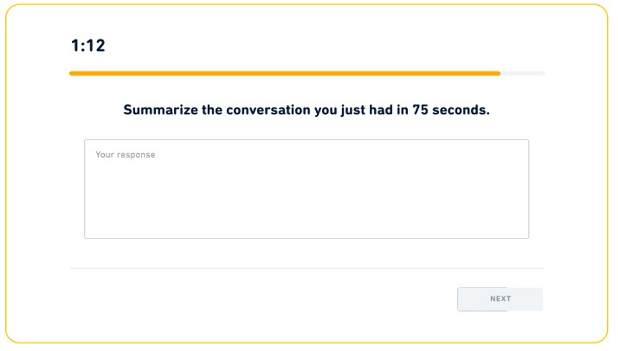Click the divider line above the NEXT button
The image size is (618, 351).
pos(306,268)
